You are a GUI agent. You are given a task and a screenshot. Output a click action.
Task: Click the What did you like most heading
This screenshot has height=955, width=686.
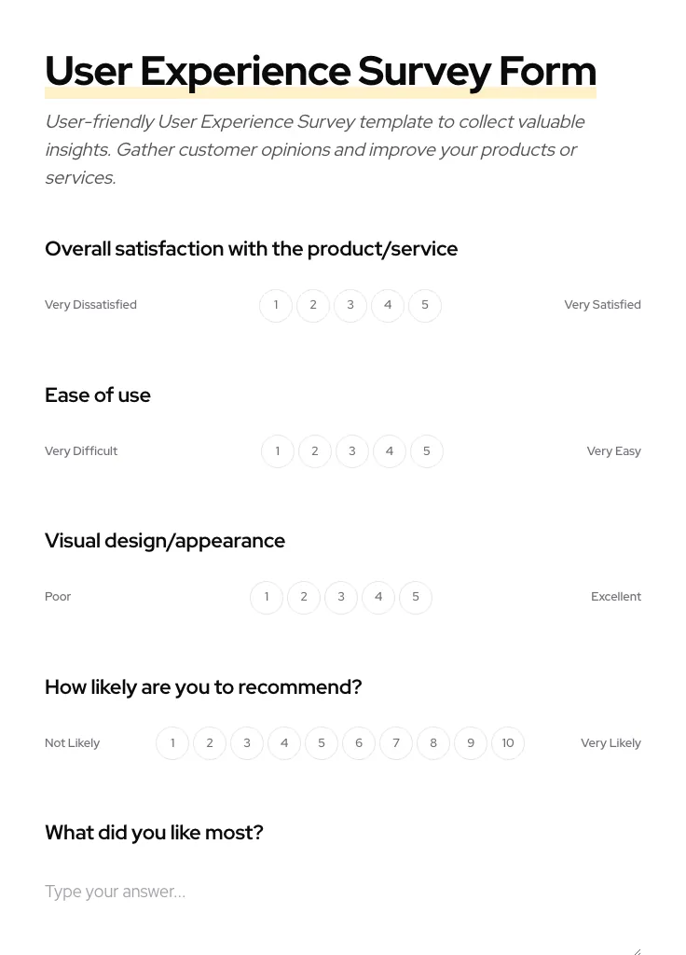click(x=154, y=833)
